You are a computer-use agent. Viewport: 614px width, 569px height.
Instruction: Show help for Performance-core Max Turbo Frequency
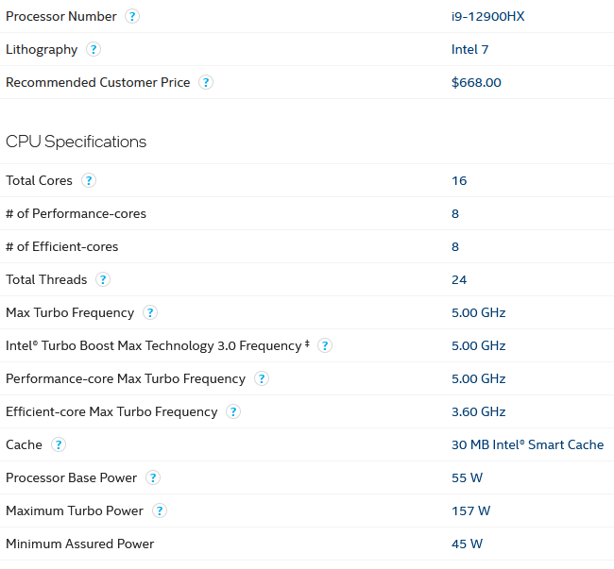[262, 379]
